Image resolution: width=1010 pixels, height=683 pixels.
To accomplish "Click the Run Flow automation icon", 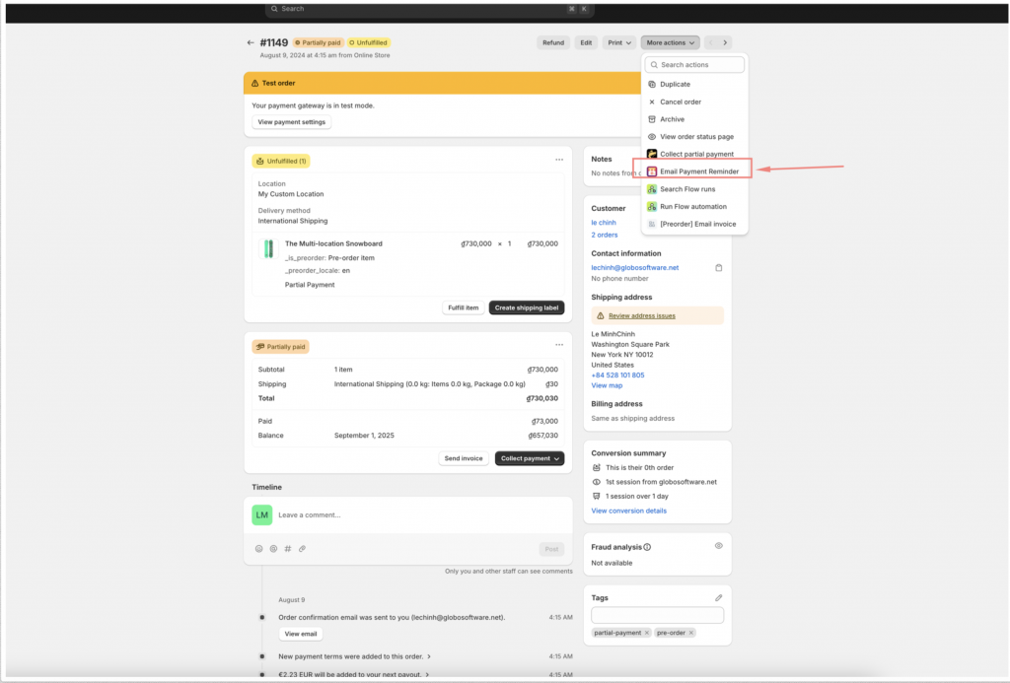I will 651,206.
